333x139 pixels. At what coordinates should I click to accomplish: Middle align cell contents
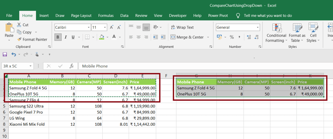[139, 27]
